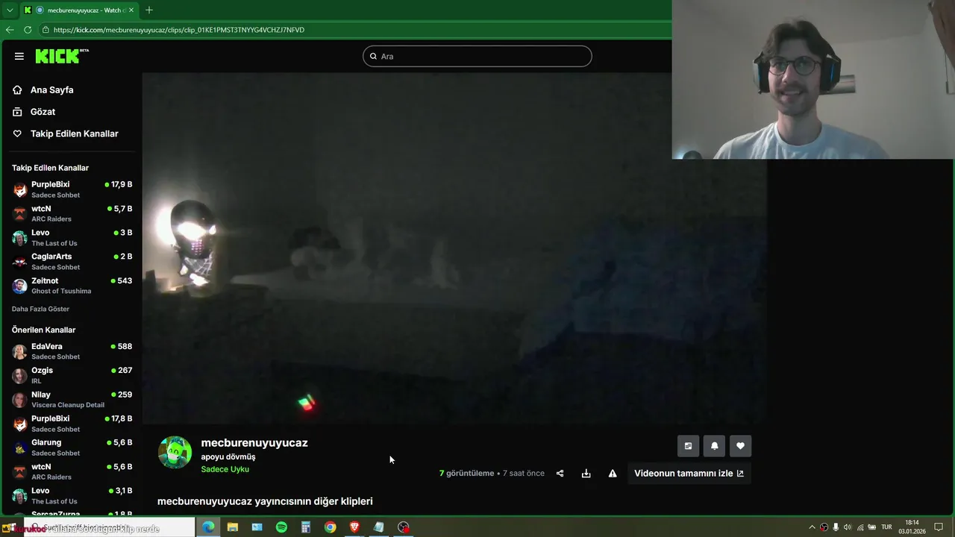Open Windows notification center
Image resolution: width=955 pixels, height=537 pixels.
coord(939,527)
